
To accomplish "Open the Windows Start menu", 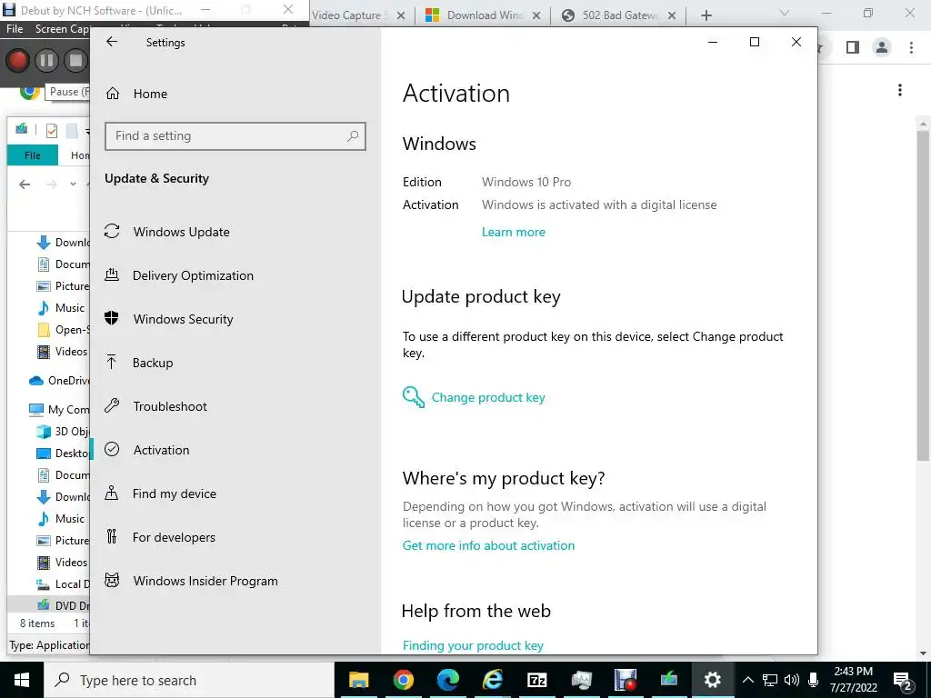I will (x=22, y=680).
